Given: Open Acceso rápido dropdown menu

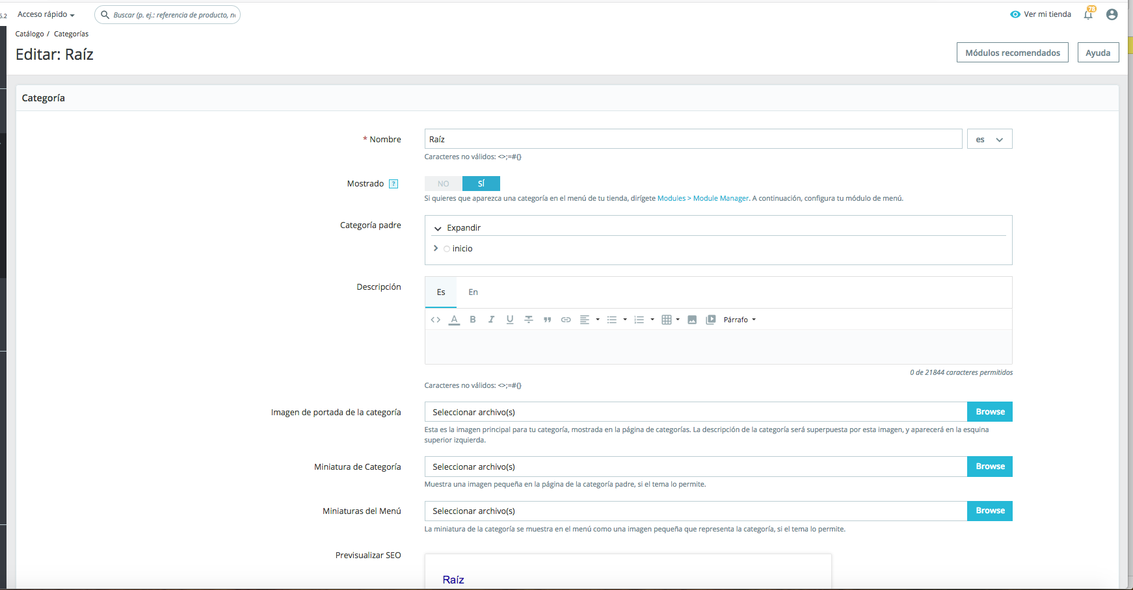Looking at the screenshot, I should point(46,14).
